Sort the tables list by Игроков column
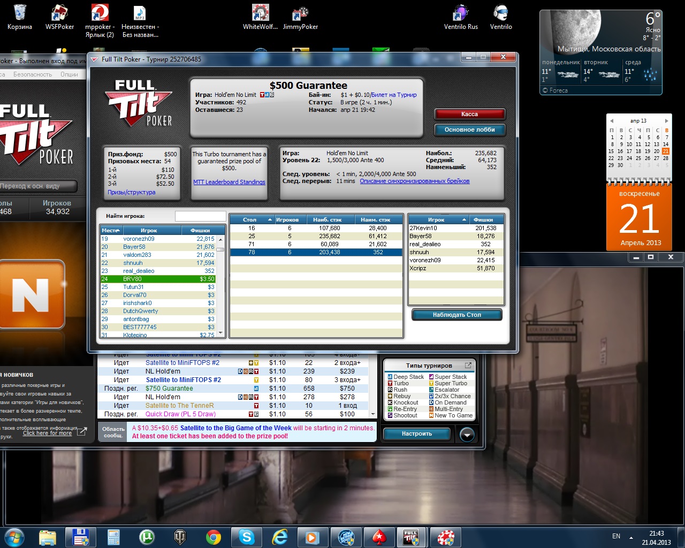The image size is (685, 548). click(x=289, y=219)
